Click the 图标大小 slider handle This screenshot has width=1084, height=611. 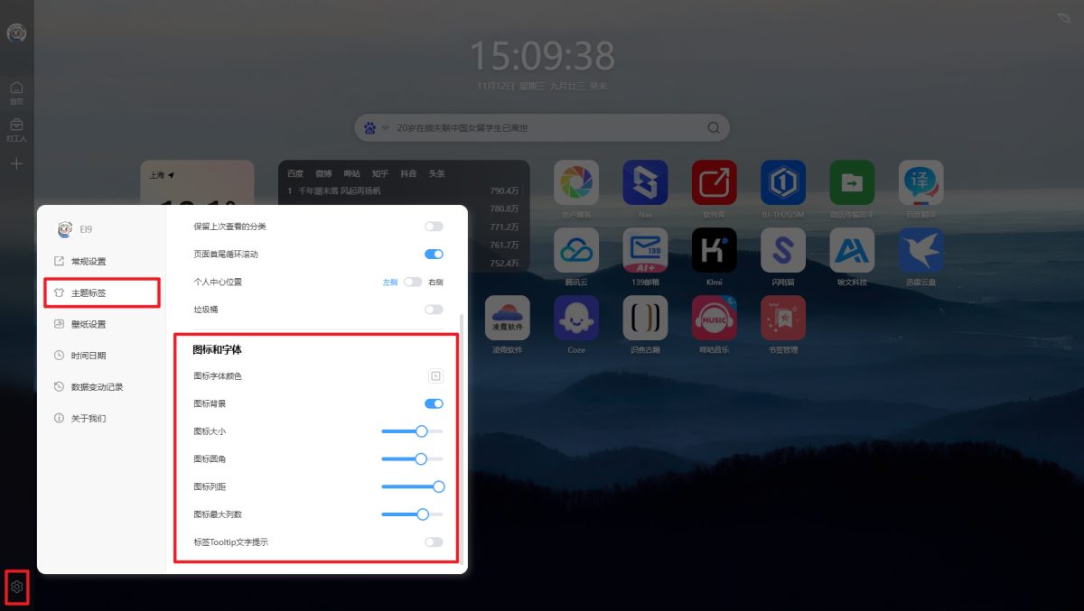coord(421,431)
